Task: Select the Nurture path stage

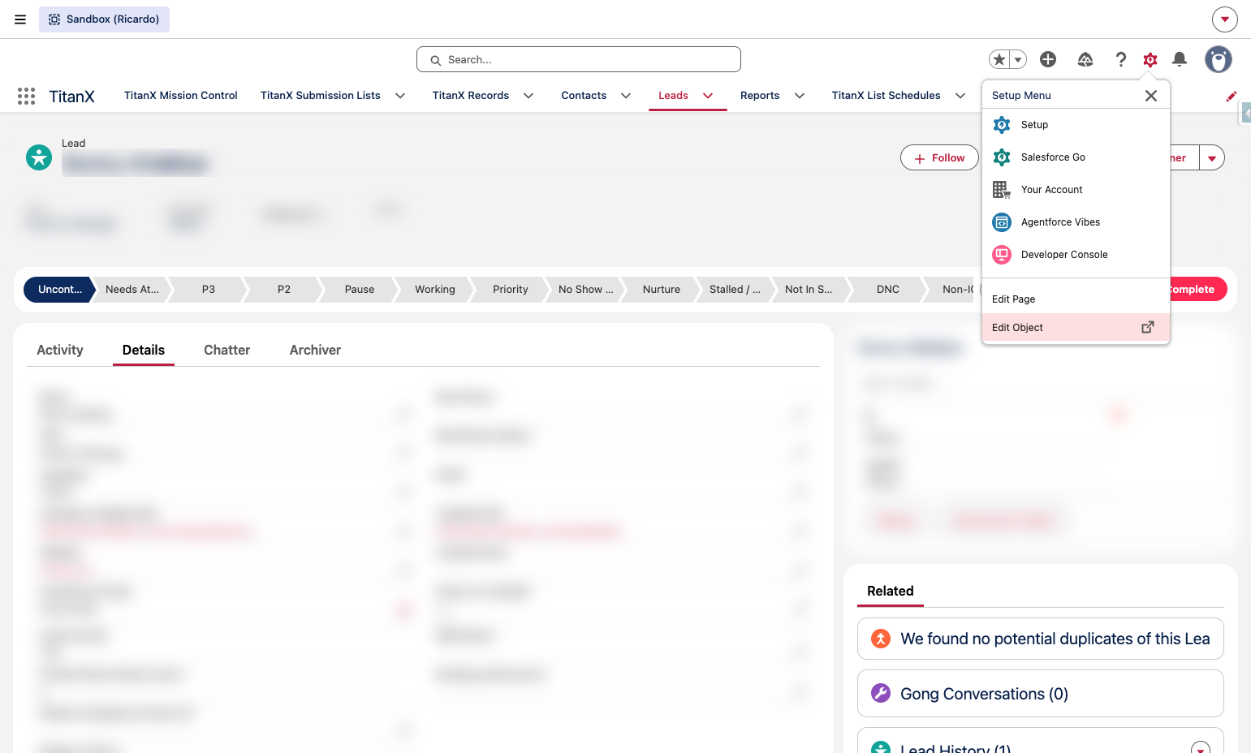Action: point(662,290)
